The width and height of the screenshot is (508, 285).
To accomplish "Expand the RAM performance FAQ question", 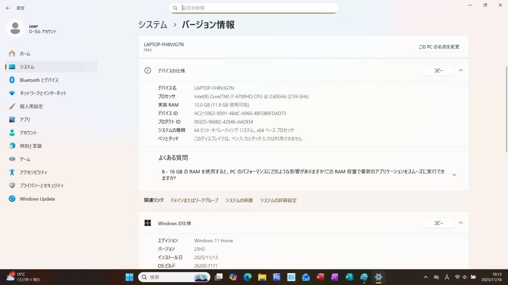I will pyautogui.click(x=454, y=174).
